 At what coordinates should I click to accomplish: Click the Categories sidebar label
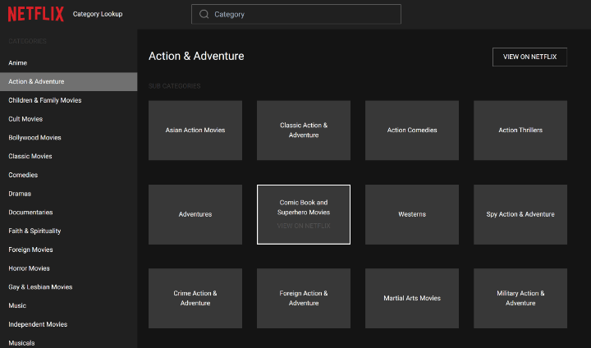pos(28,41)
